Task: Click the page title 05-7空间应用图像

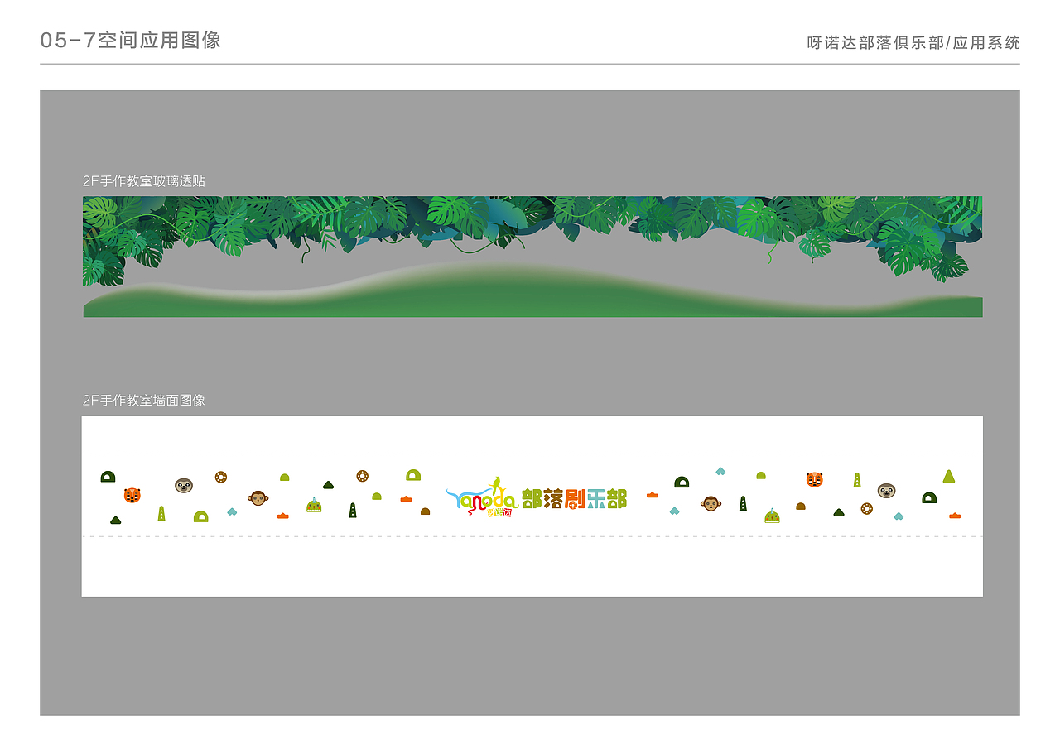Action: [131, 41]
